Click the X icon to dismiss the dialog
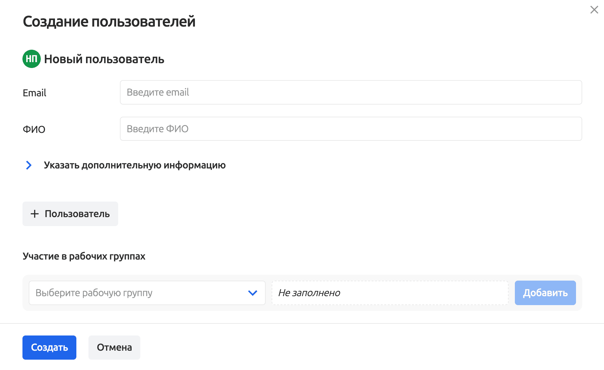 594,10
